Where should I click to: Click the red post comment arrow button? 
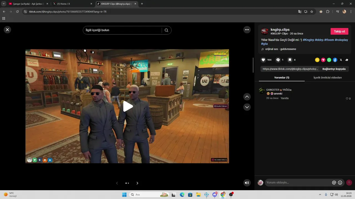(x=349, y=182)
